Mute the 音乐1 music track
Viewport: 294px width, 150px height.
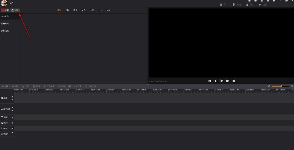pos(12,123)
